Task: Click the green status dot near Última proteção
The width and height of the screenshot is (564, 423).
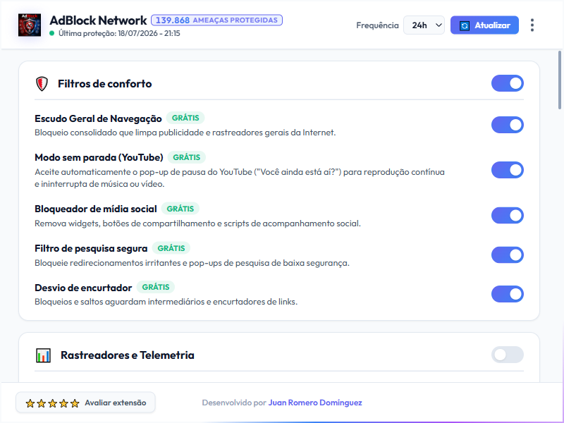Action: [x=51, y=33]
